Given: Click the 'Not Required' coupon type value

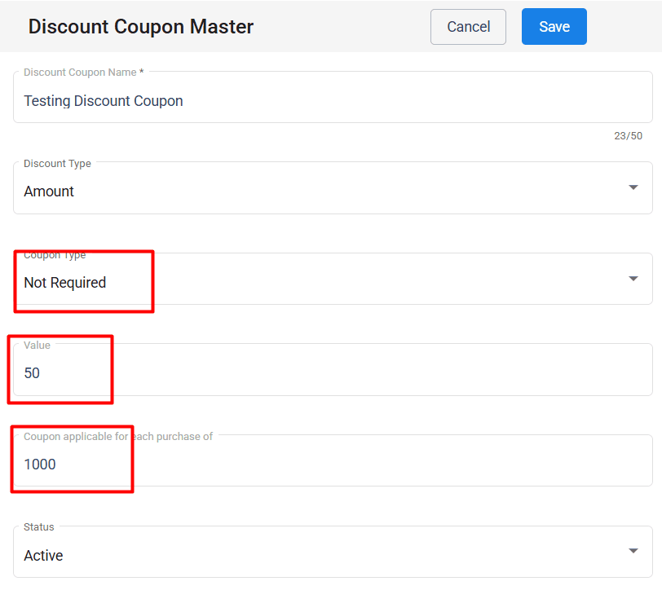Looking at the screenshot, I should [x=65, y=283].
